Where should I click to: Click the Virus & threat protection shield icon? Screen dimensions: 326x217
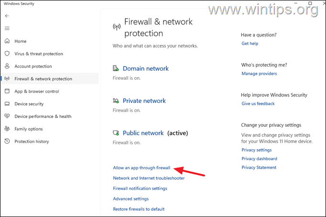click(7, 54)
